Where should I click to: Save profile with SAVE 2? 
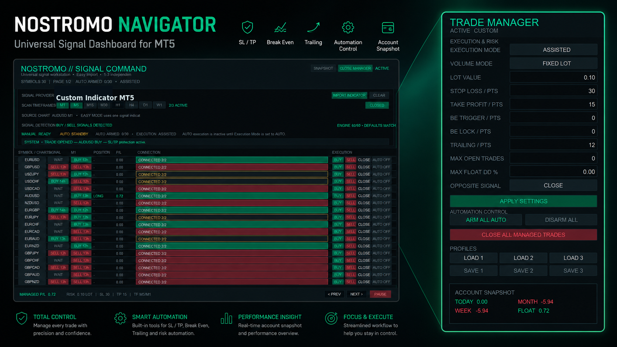[x=523, y=271]
